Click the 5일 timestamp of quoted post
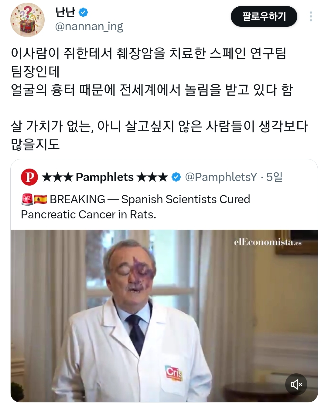Image resolution: width=328 pixels, height=404 pixels. pyautogui.click(x=274, y=177)
